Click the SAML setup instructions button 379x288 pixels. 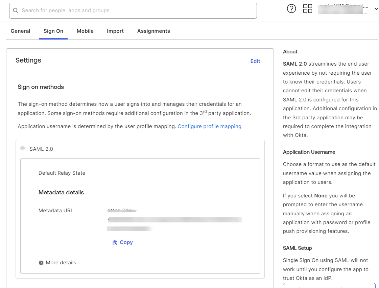(329, 286)
